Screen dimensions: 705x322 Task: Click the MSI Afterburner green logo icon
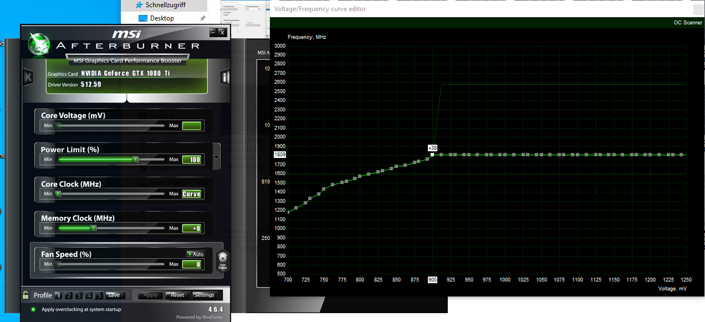coord(38,43)
